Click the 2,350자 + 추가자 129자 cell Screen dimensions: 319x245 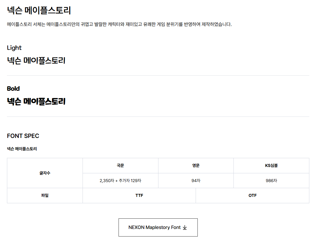tap(120, 181)
